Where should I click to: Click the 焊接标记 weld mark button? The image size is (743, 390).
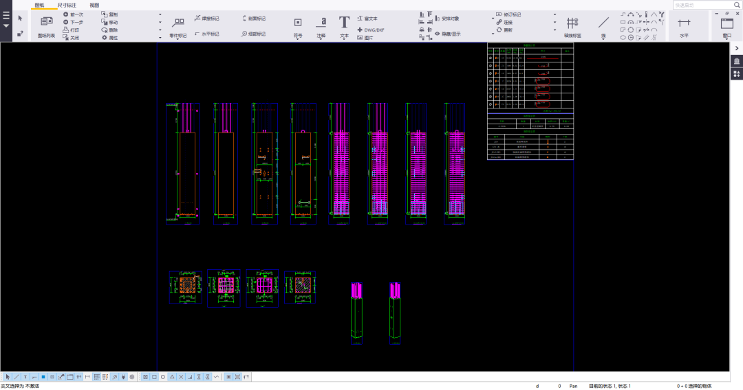[x=206, y=19]
